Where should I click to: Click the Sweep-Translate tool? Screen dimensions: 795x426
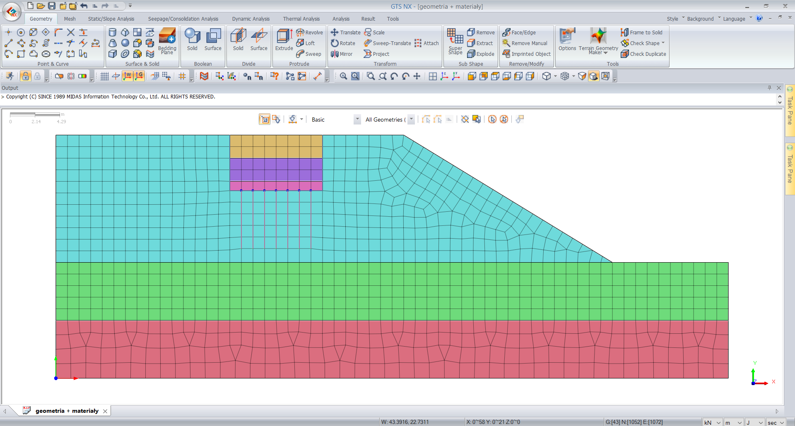(x=388, y=43)
